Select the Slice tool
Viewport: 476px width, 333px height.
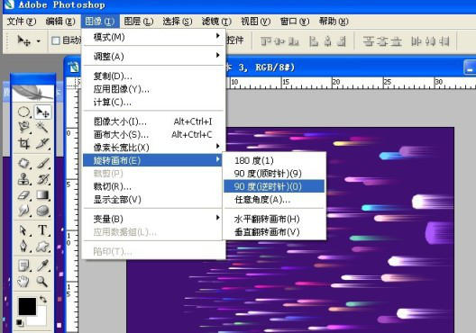click(x=42, y=143)
